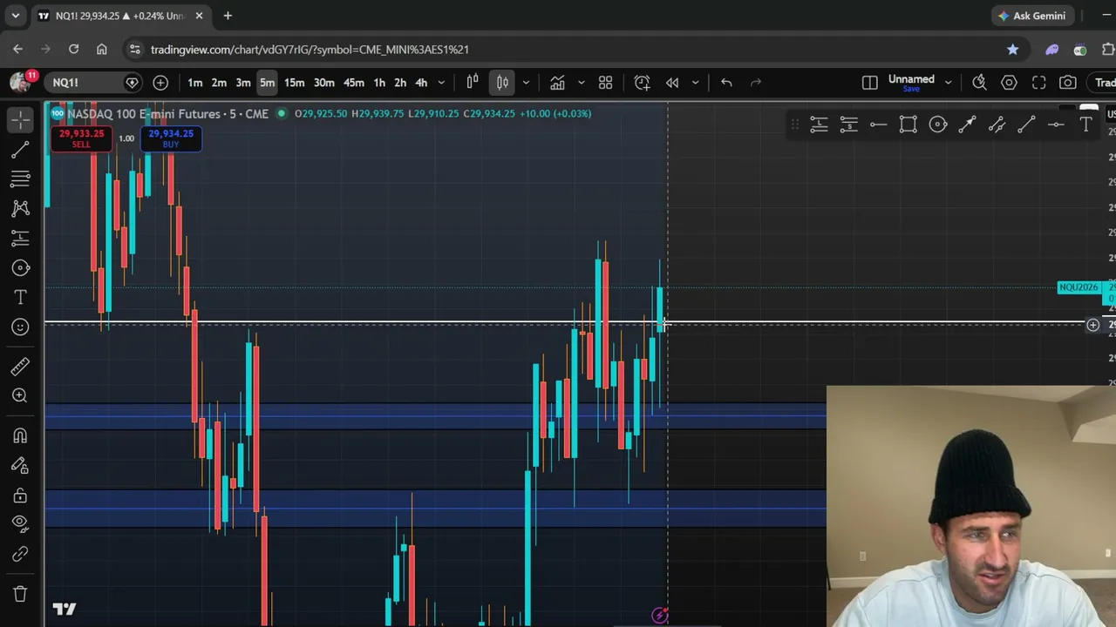Select the hollow candles chart style
The width and height of the screenshot is (1116, 627).
pos(473,83)
